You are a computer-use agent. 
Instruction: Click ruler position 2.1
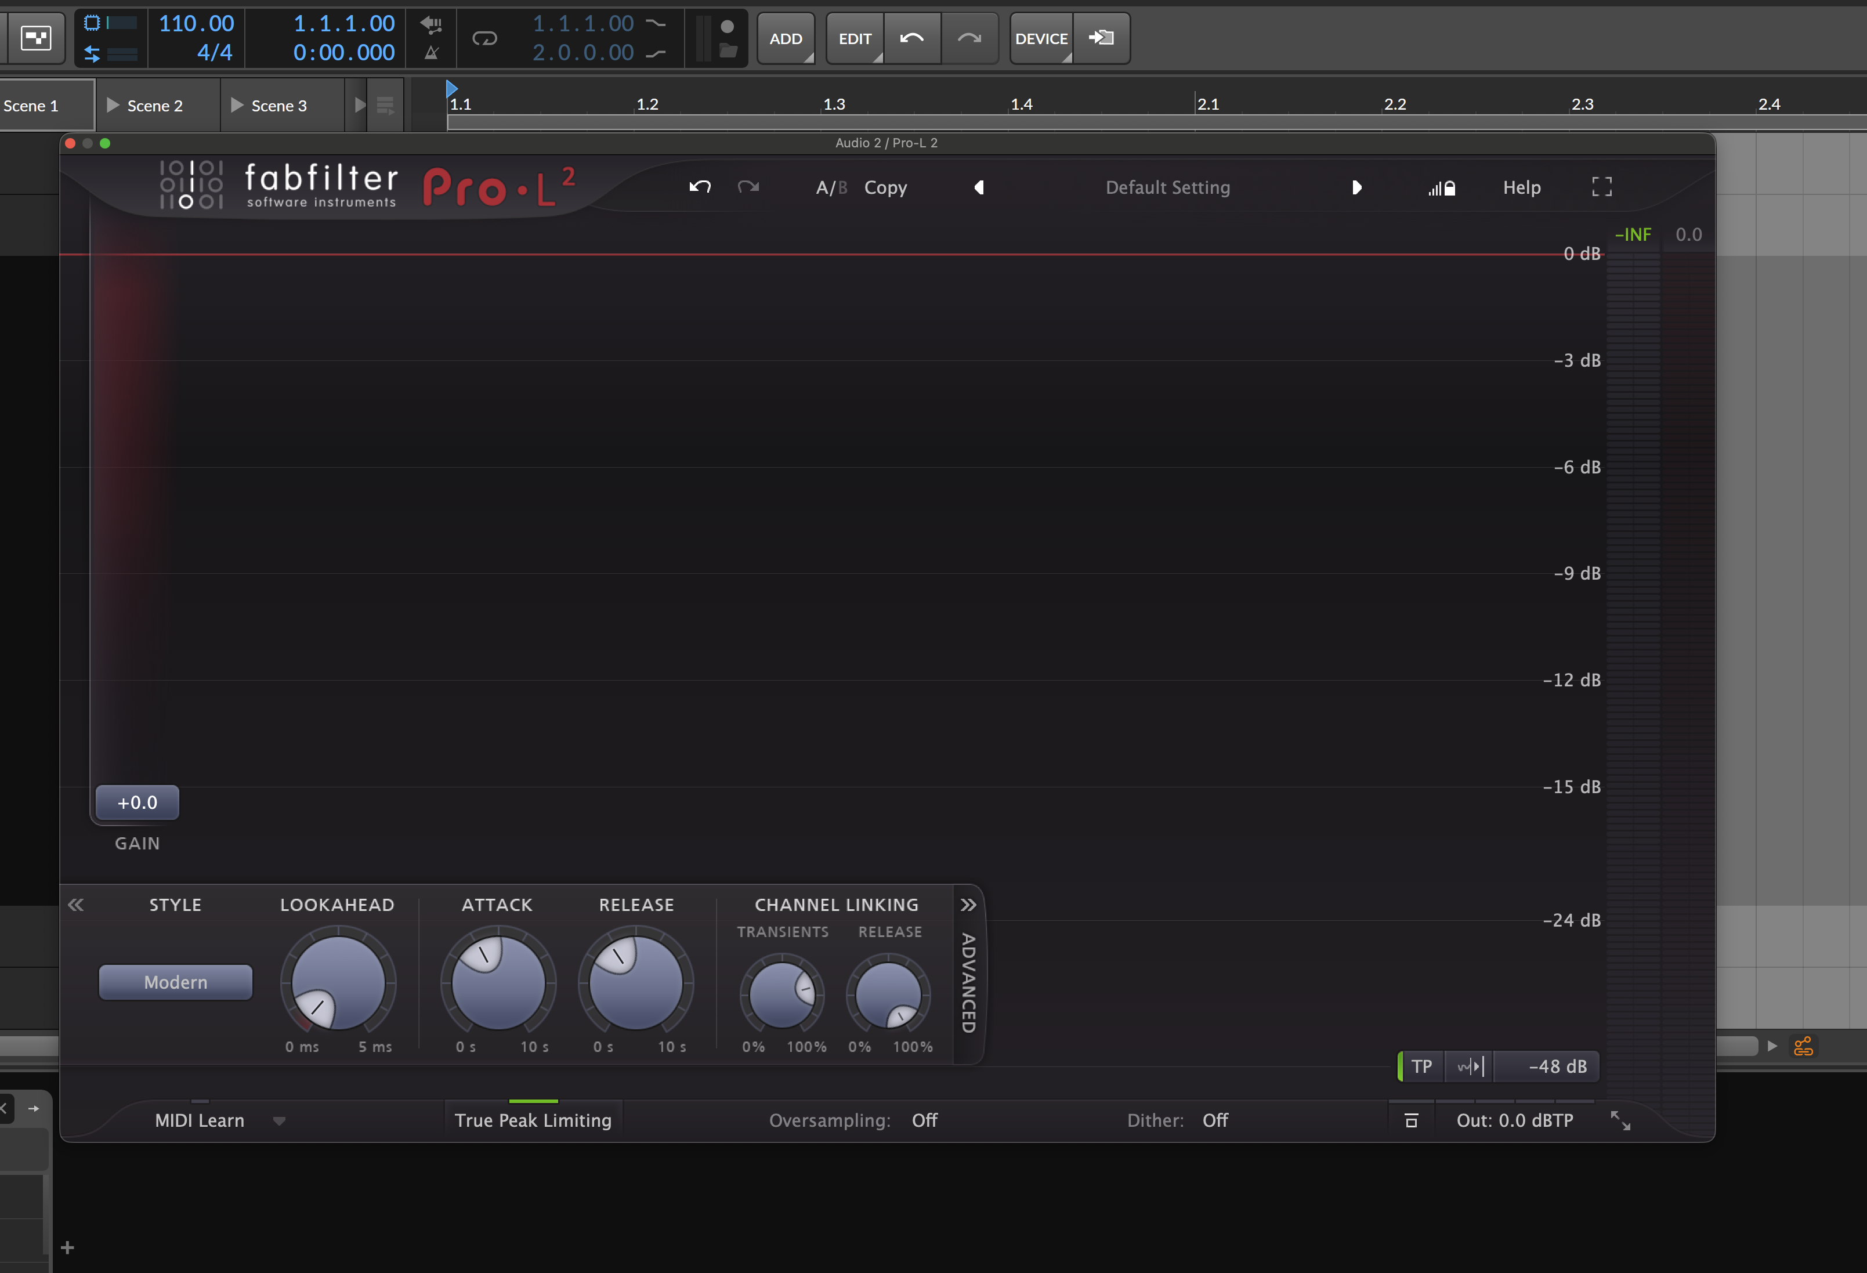[1207, 104]
